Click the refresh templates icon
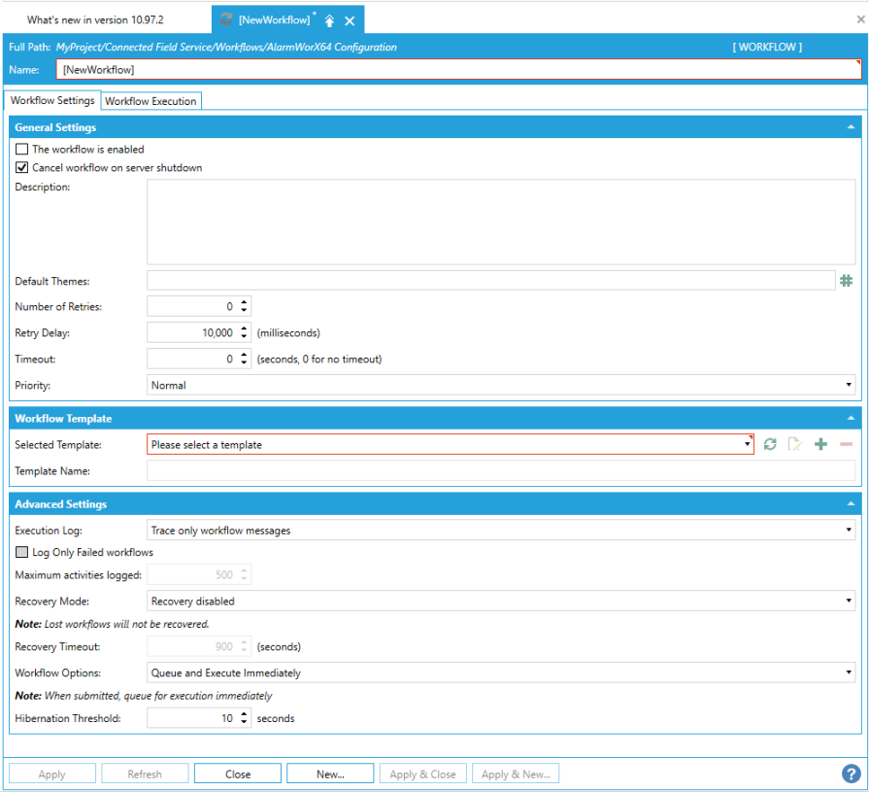The image size is (869, 792). click(770, 444)
